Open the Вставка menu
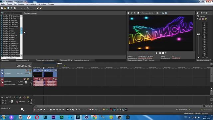Screen dimensions: 213x120 [x=21, y=4]
